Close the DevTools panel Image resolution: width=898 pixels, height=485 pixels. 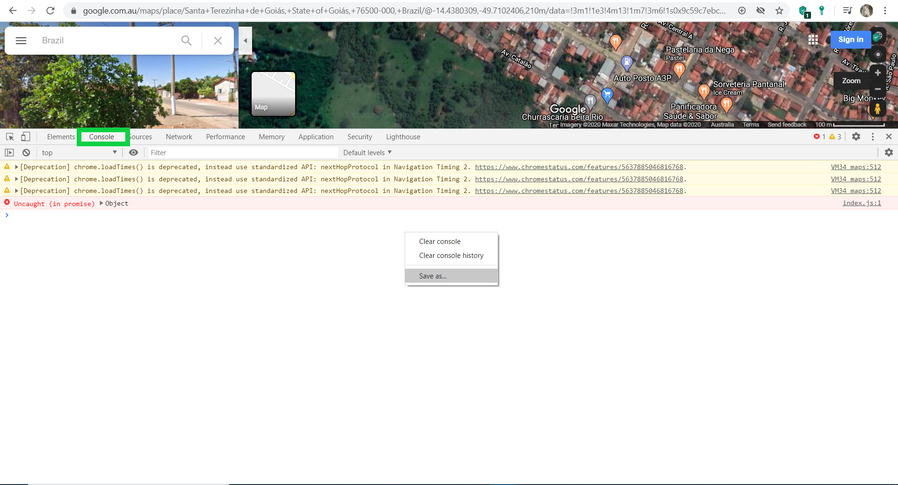pos(889,137)
